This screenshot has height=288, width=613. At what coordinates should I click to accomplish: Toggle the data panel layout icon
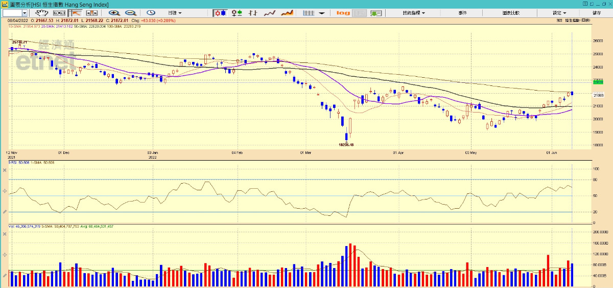[x=360, y=12]
